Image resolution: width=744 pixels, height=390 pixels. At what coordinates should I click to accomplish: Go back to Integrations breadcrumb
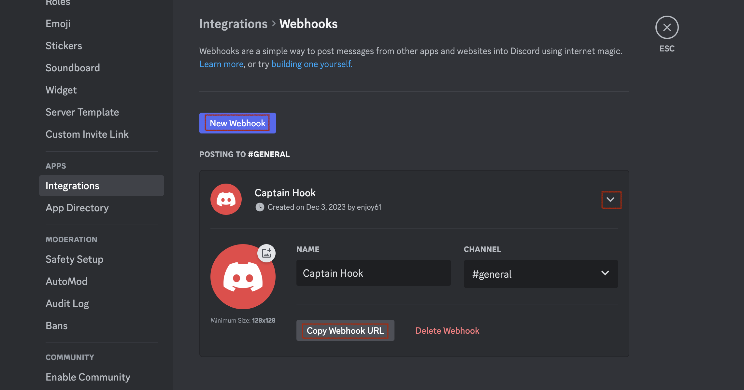(233, 24)
